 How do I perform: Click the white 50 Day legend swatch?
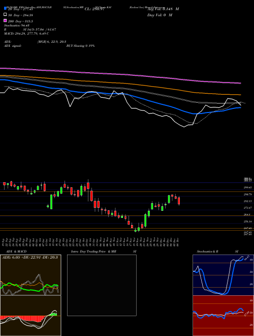click(x=5, y=15)
